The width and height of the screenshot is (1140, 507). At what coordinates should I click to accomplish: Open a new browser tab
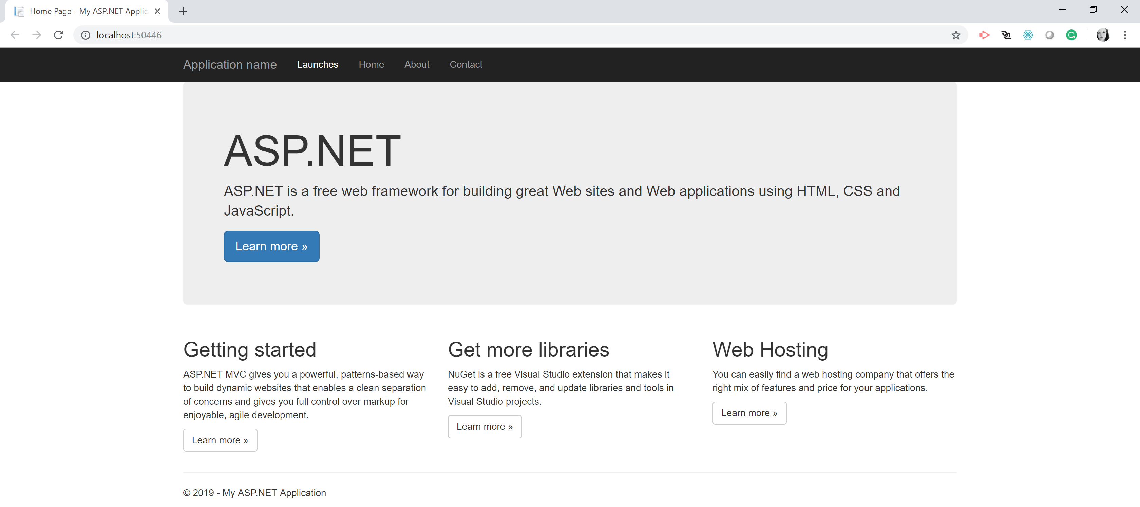tap(183, 11)
